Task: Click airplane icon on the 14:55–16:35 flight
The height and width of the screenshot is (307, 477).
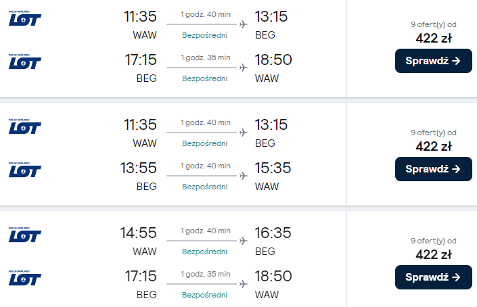Action: tap(242, 241)
